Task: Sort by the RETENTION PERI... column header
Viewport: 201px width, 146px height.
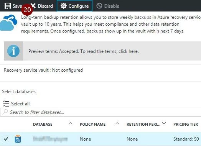Action: click(143, 124)
